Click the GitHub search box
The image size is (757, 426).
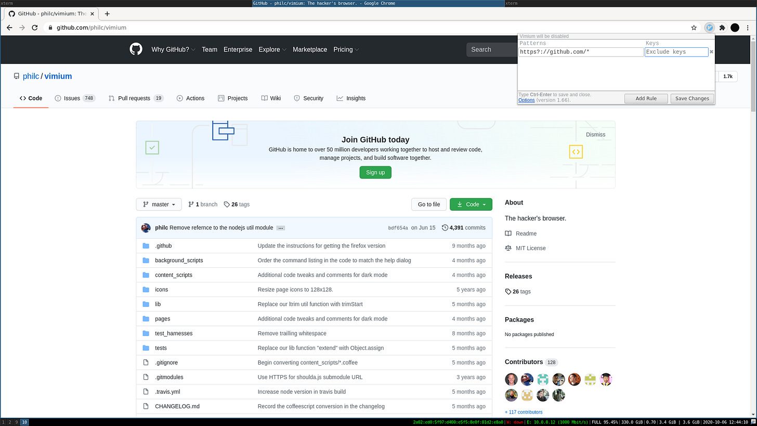[492, 49]
